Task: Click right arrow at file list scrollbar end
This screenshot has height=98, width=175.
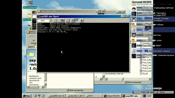Action: (x=150, y=79)
